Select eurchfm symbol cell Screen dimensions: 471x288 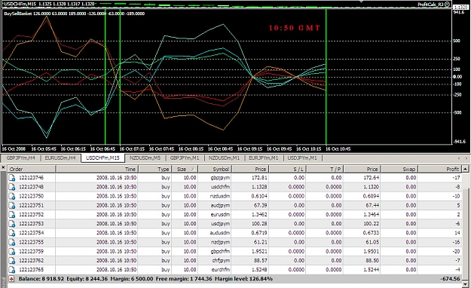pyautogui.click(x=220, y=270)
